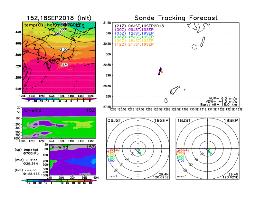Click the 3150 contour label
Image resolution: width=255 pixels, height=197 pixels.
point(64,65)
